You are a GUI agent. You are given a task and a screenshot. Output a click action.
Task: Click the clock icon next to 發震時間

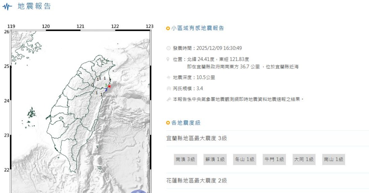(x=168, y=48)
